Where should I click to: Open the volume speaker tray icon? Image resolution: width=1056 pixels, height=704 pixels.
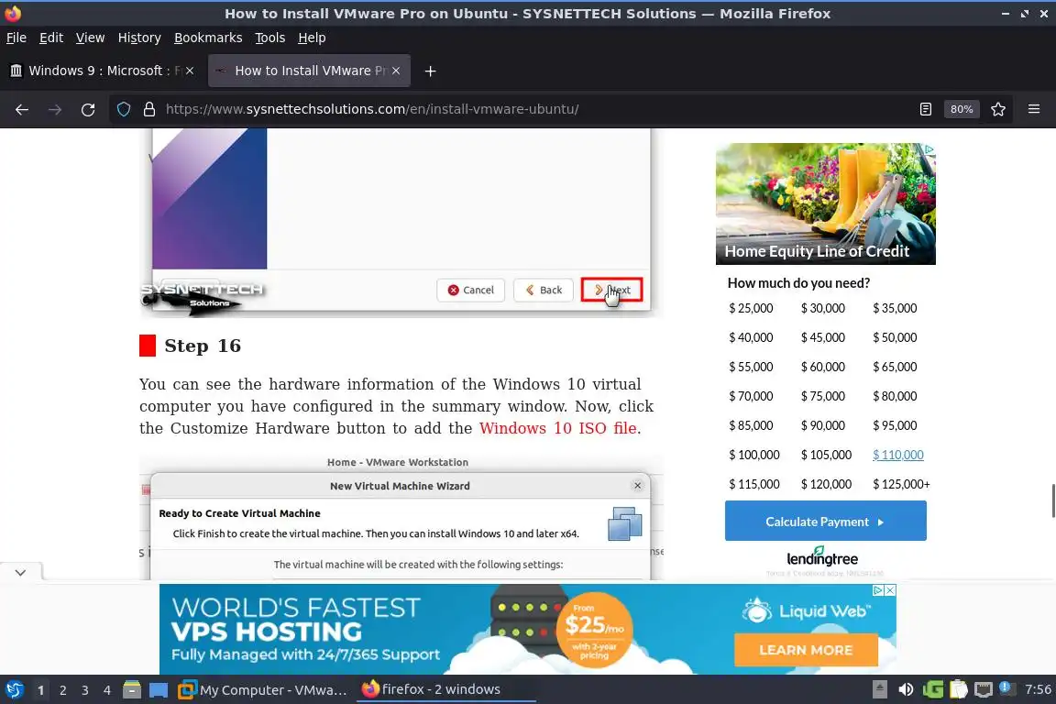click(906, 689)
